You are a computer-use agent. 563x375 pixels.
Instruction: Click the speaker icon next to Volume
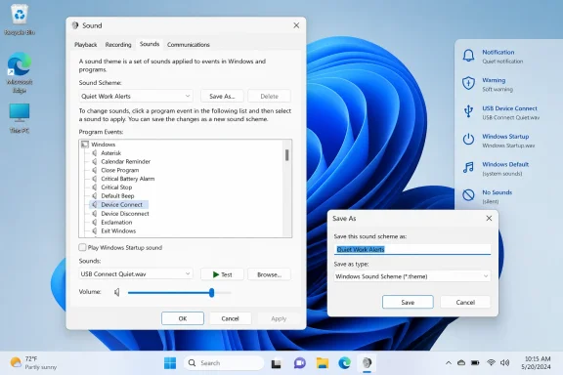tap(117, 292)
